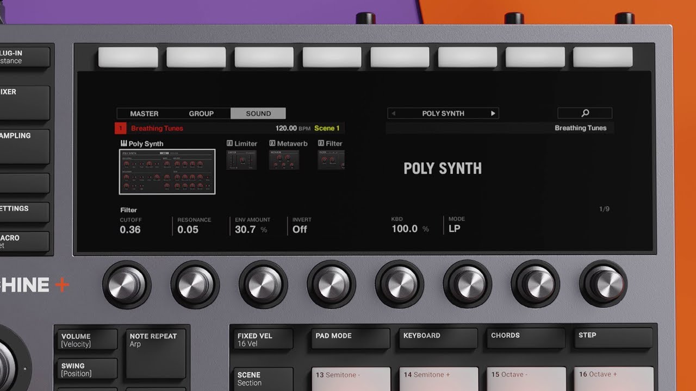Push the SETTINGS hardware button
This screenshot has width=696, height=391.
pyautogui.click(x=24, y=212)
